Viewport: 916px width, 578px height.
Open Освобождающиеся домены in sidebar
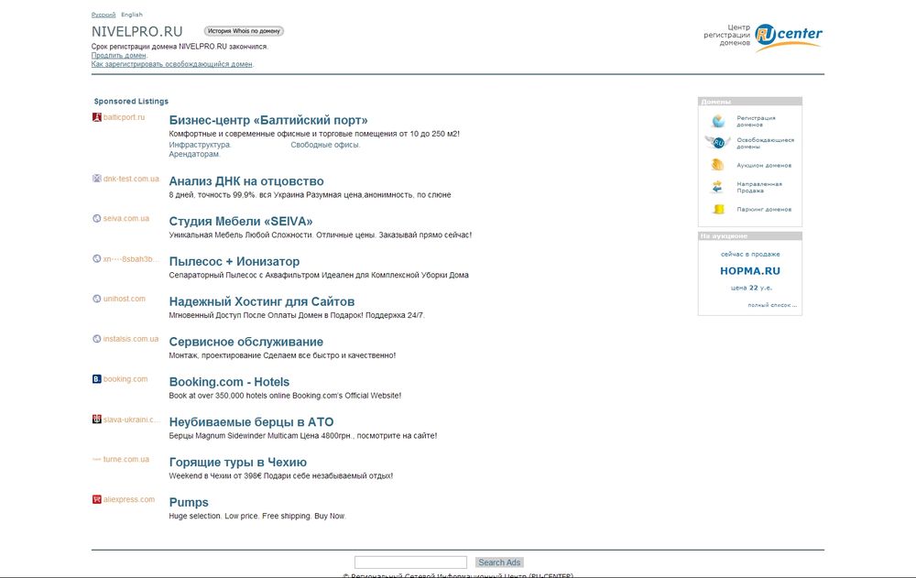(x=765, y=143)
